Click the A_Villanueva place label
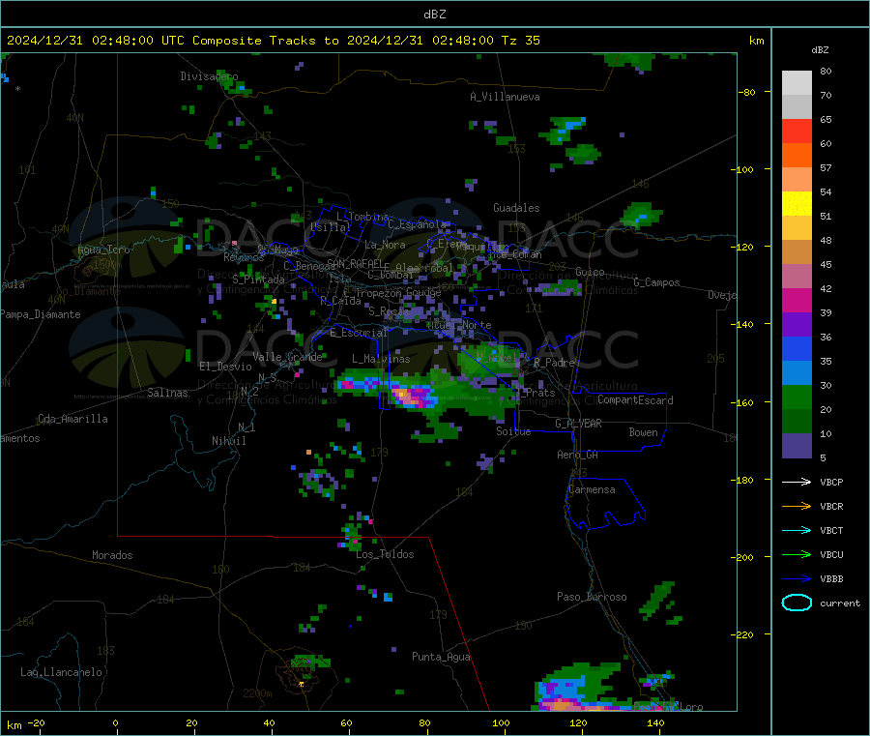The image size is (870, 736). click(x=505, y=97)
